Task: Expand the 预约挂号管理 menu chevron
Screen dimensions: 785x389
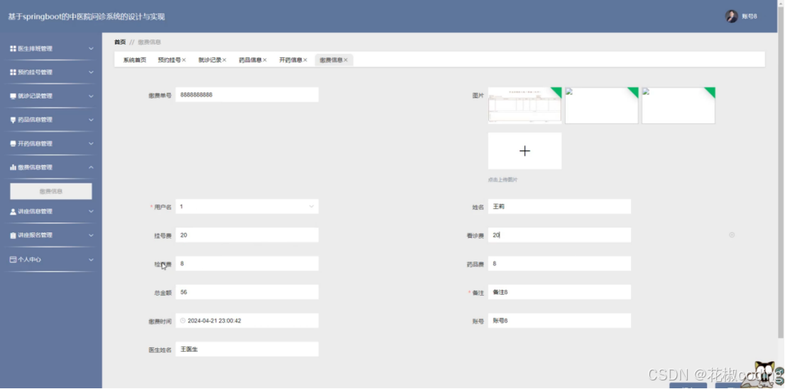Action: coord(91,72)
